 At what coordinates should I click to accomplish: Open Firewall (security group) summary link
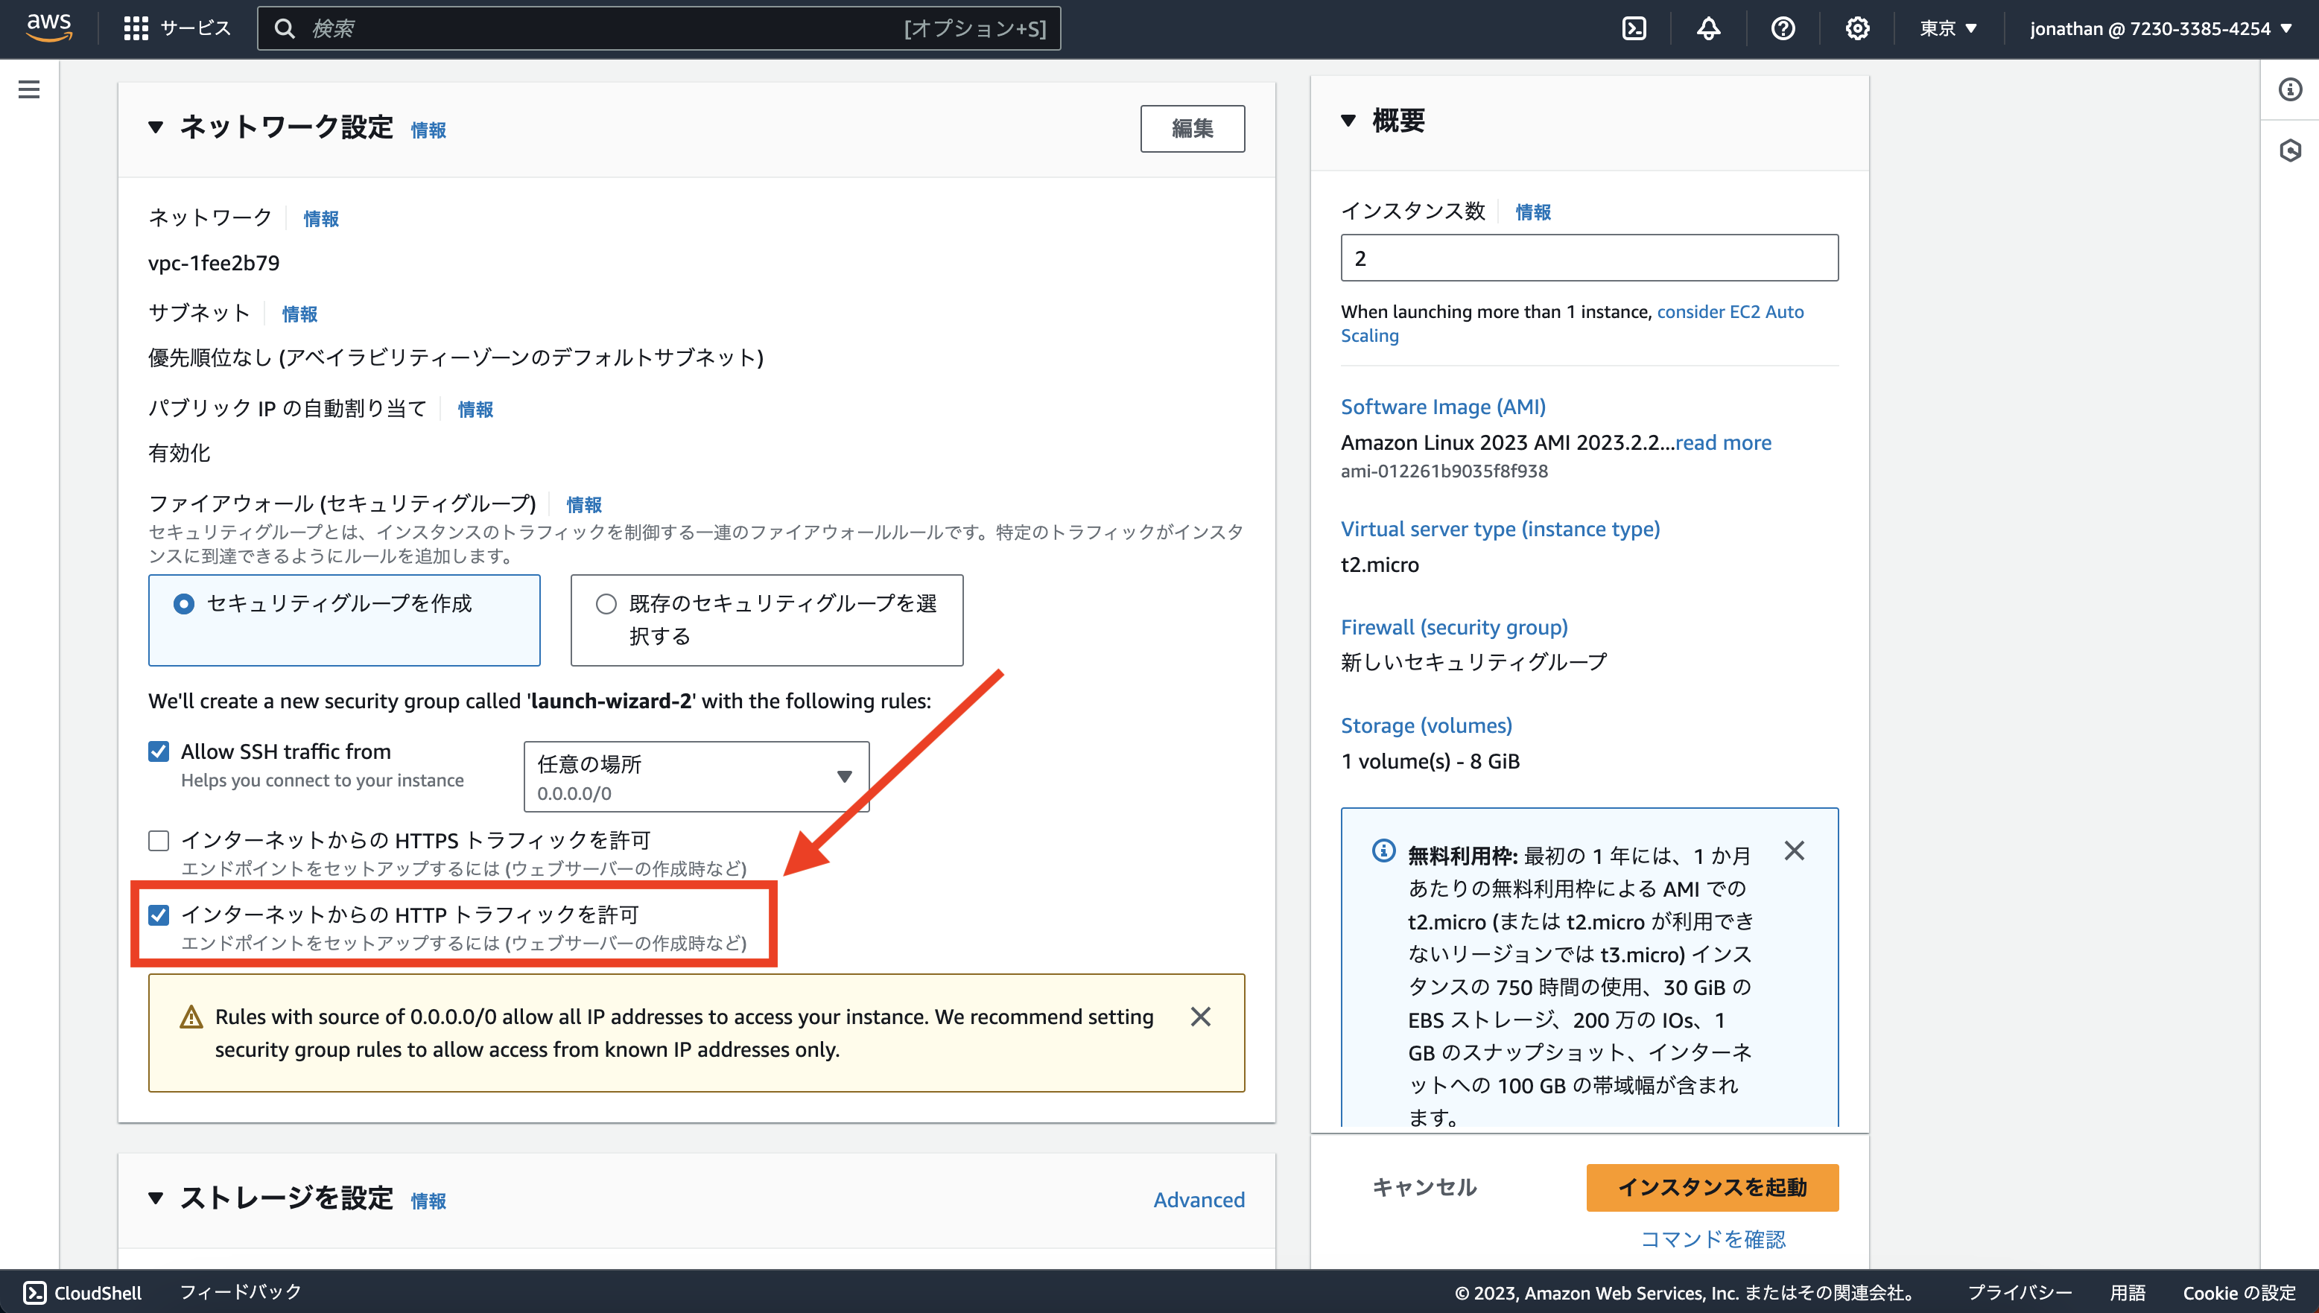pyautogui.click(x=1454, y=627)
